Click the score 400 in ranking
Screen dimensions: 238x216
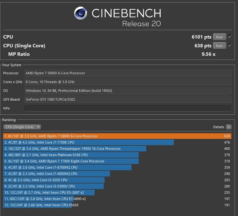coord(227,149)
